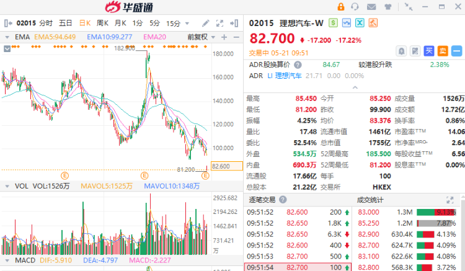Zoom out chart with minus icon
Viewport: 465px width, 271px height.
pos(236,37)
